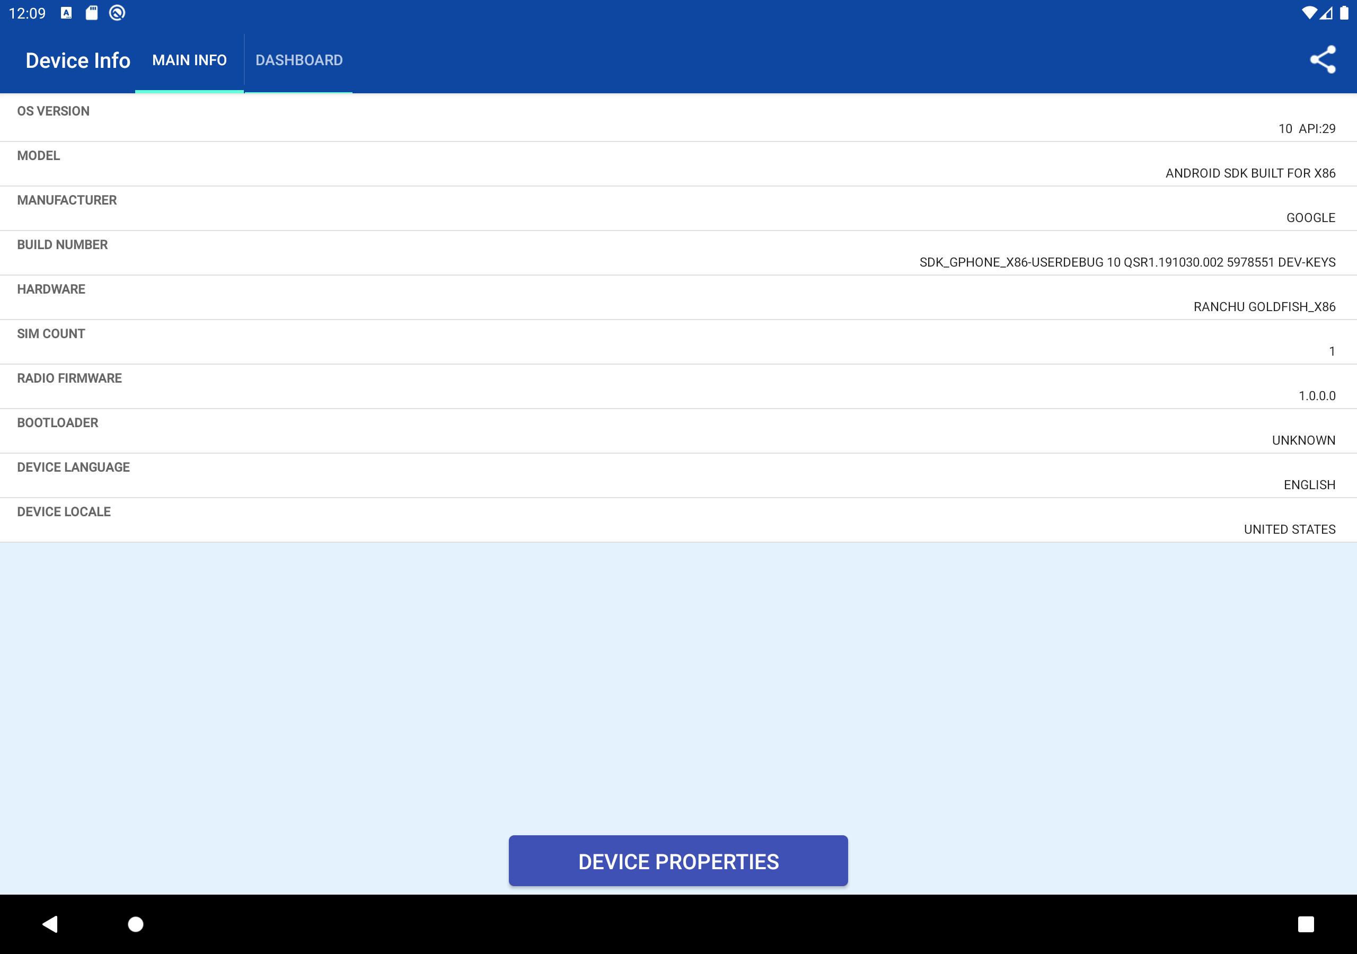Tap the cellular signal icon
1357x954 pixels.
point(1326,13)
